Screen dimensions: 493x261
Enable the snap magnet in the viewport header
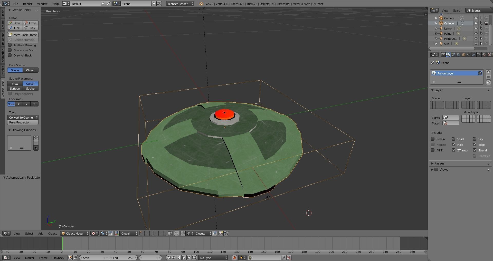coord(183,233)
